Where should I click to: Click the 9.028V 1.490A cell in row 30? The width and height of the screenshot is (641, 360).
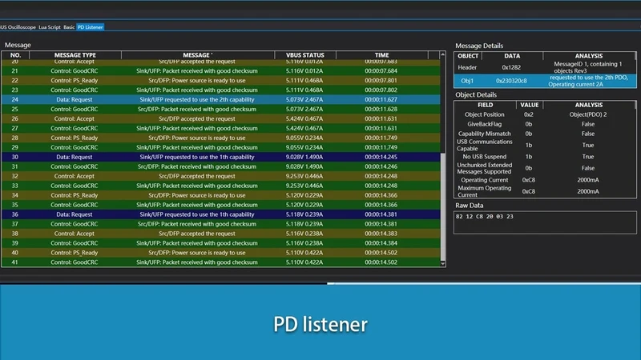pos(304,157)
